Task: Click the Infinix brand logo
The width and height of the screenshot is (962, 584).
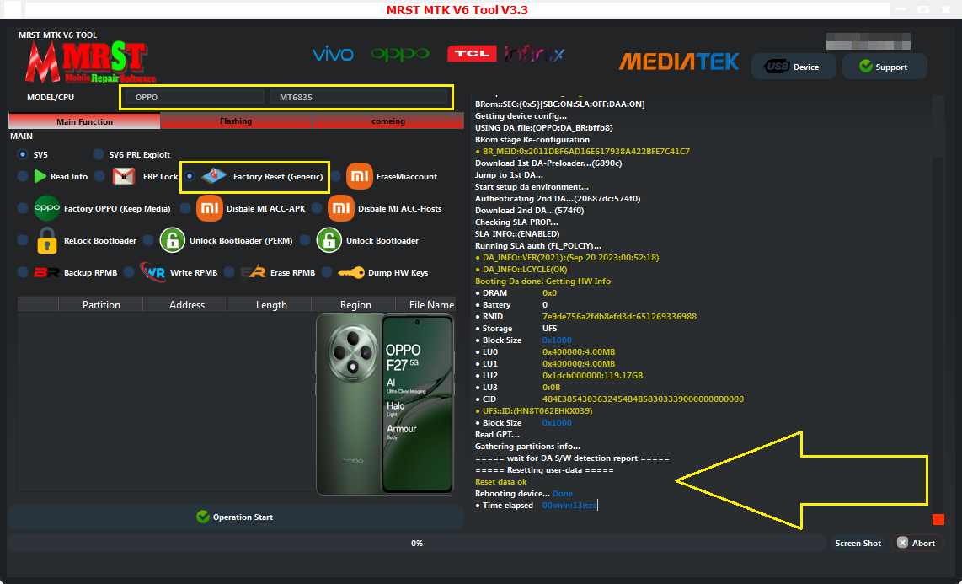Action: (x=534, y=54)
